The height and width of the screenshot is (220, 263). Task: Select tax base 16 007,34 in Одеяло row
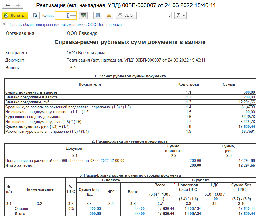[x=193, y=208]
